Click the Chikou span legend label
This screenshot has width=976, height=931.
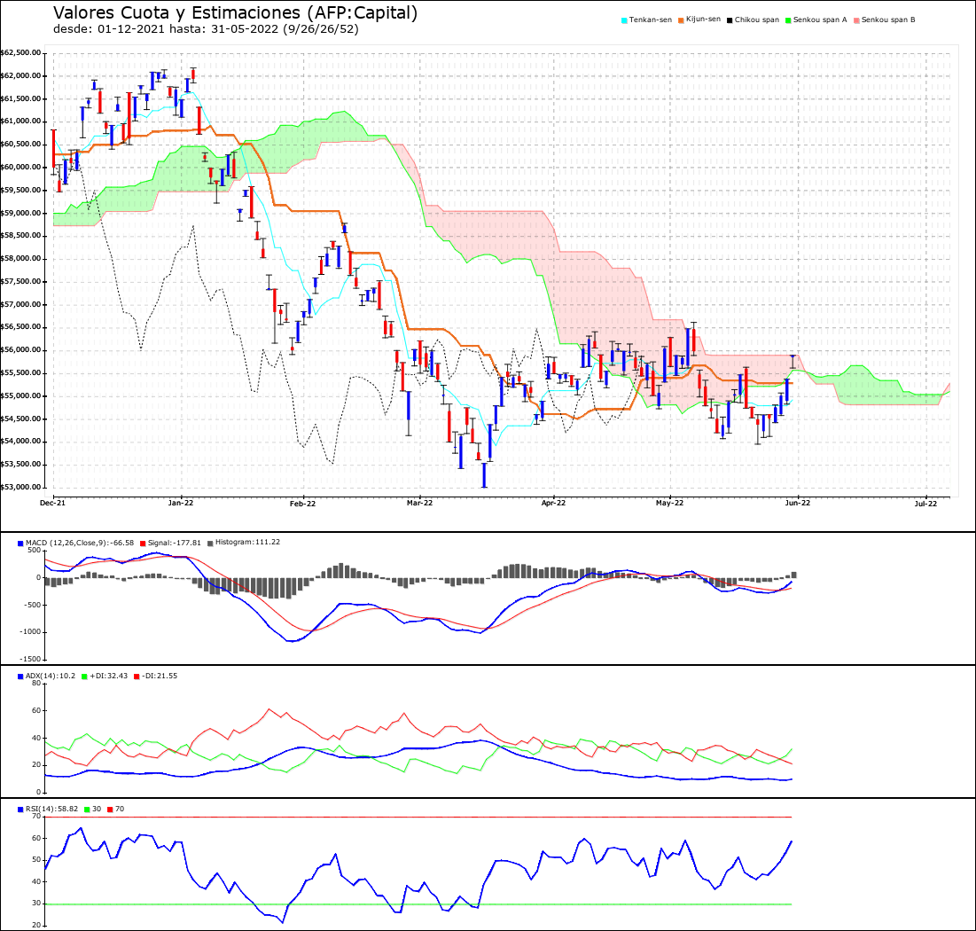pos(757,20)
